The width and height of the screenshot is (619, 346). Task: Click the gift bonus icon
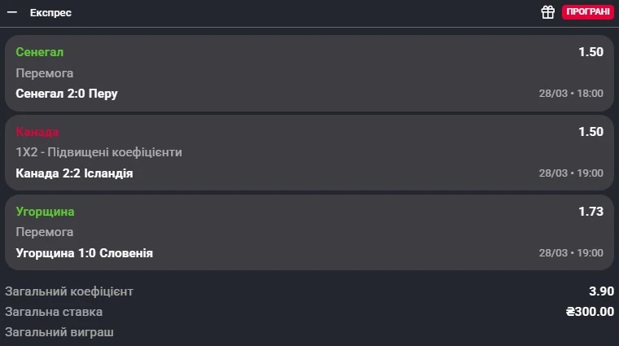548,12
